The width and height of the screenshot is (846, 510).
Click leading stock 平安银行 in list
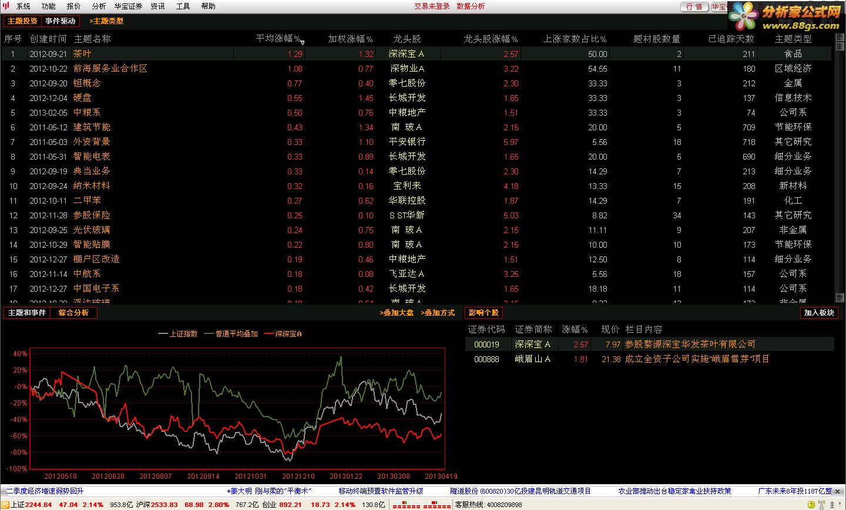point(407,141)
